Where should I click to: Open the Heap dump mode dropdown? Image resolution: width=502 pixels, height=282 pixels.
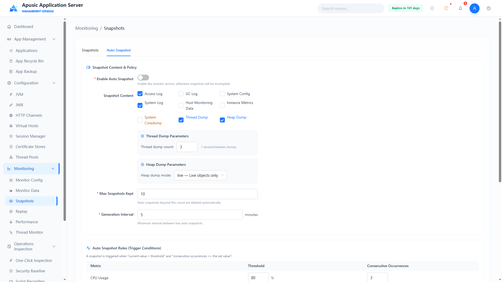point(201,175)
